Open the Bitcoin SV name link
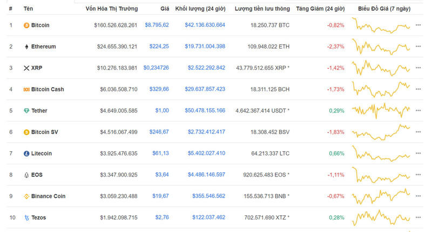This screenshot has height=232, width=432. click(45, 132)
